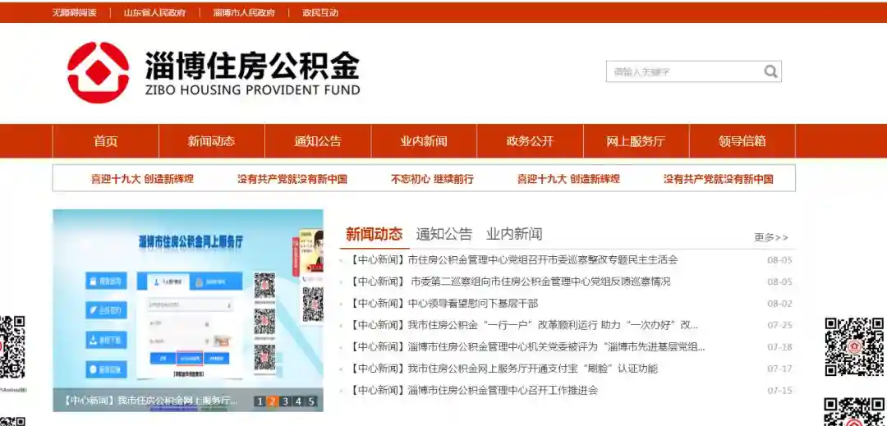
Task: Select slide 4 in carousel pager
Action: [x=298, y=401]
